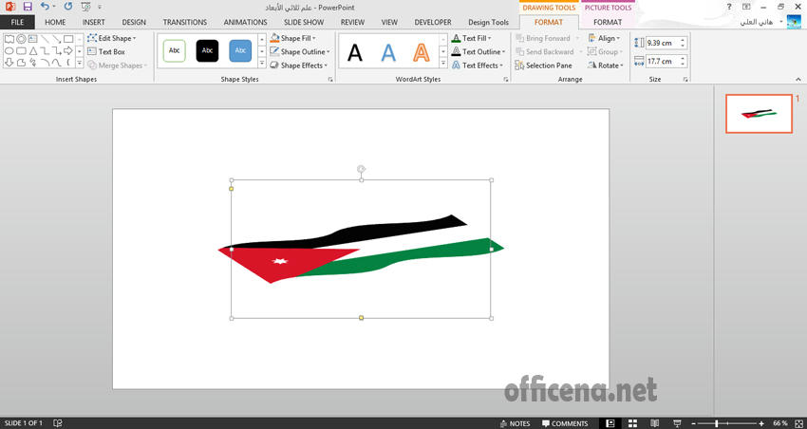Open the Shape Fill dropdown
Viewport: 807px width, 429px height.
coord(292,38)
